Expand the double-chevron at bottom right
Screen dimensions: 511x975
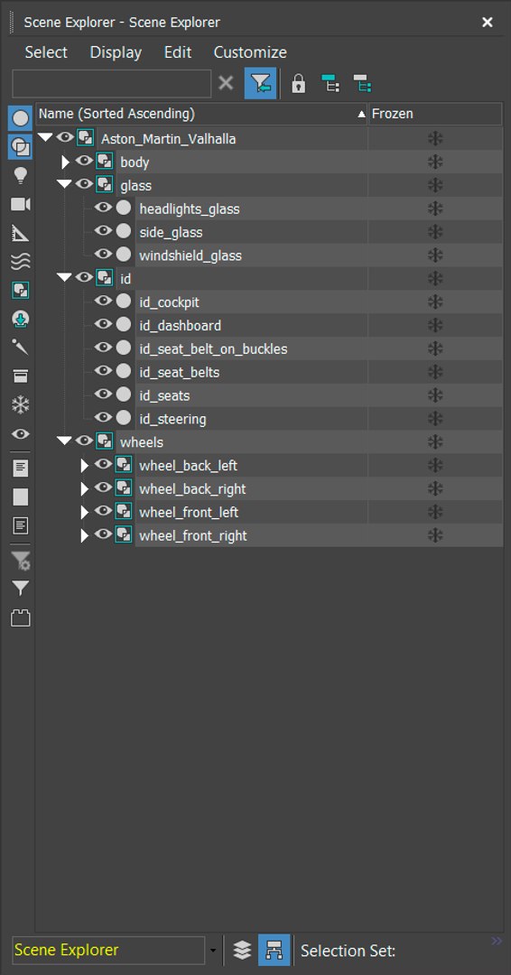click(x=497, y=941)
